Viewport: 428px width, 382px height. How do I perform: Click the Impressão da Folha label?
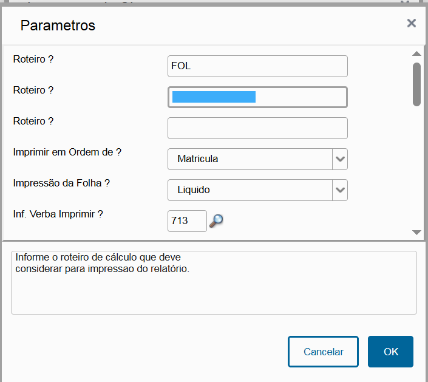pos(61,183)
